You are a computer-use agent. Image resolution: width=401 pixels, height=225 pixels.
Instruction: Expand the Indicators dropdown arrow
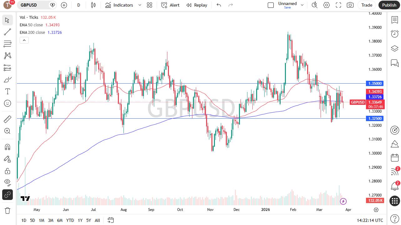[x=140, y=5]
